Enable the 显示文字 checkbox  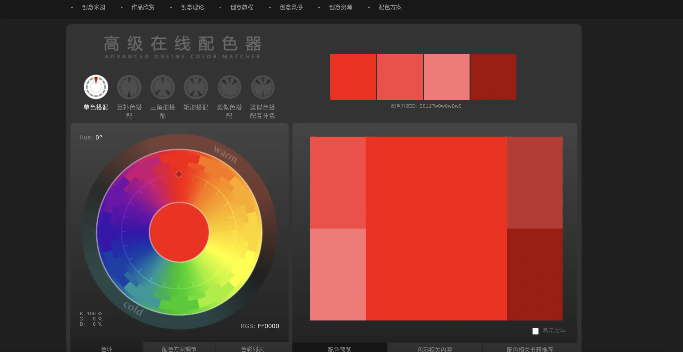pyautogui.click(x=535, y=331)
